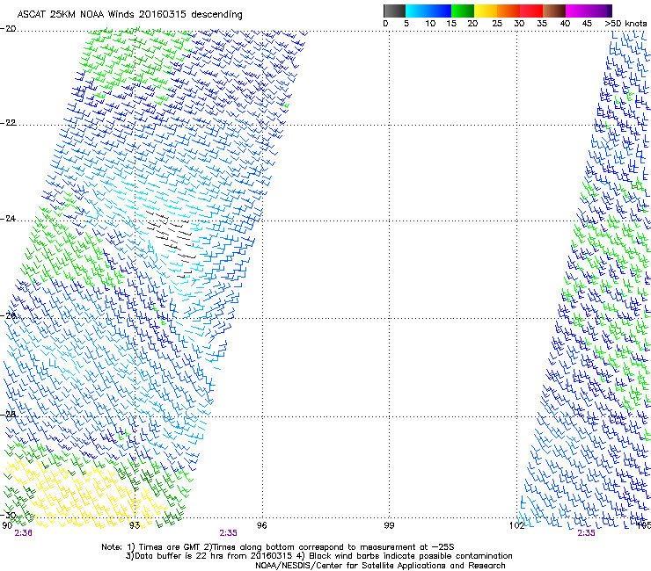Click the purple '2:38' swath time label
Screen dimensions: 651x571
[x=23, y=533]
